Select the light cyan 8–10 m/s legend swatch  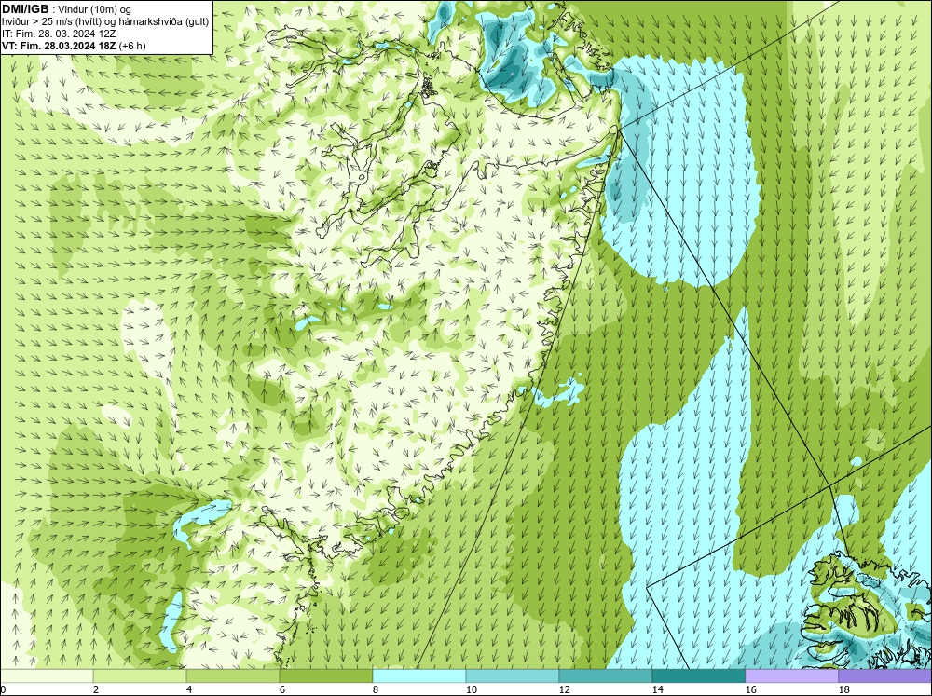(419, 676)
